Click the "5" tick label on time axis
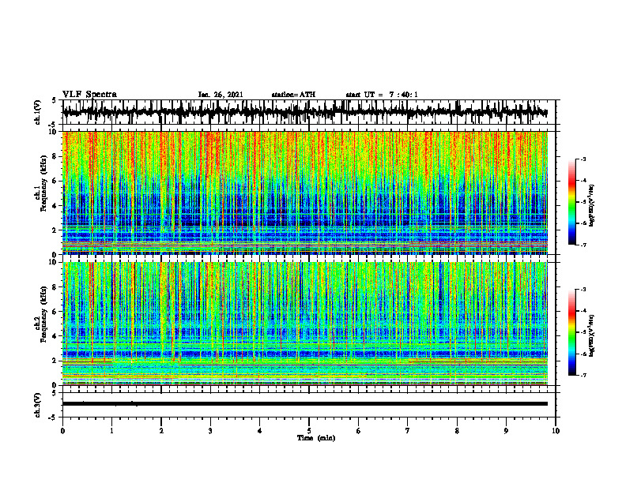The width and height of the screenshot is (626, 483). click(309, 431)
